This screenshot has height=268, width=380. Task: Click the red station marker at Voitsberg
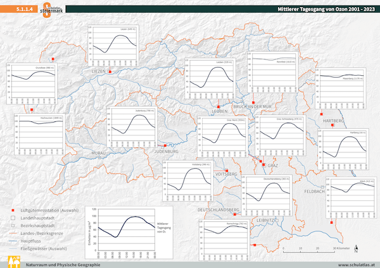point(227,171)
